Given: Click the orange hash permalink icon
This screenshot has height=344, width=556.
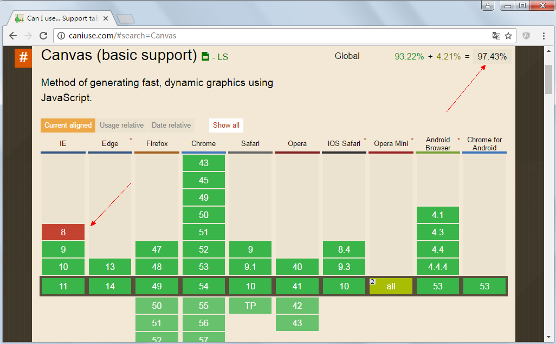Looking at the screenshot, I should [23, 57].
